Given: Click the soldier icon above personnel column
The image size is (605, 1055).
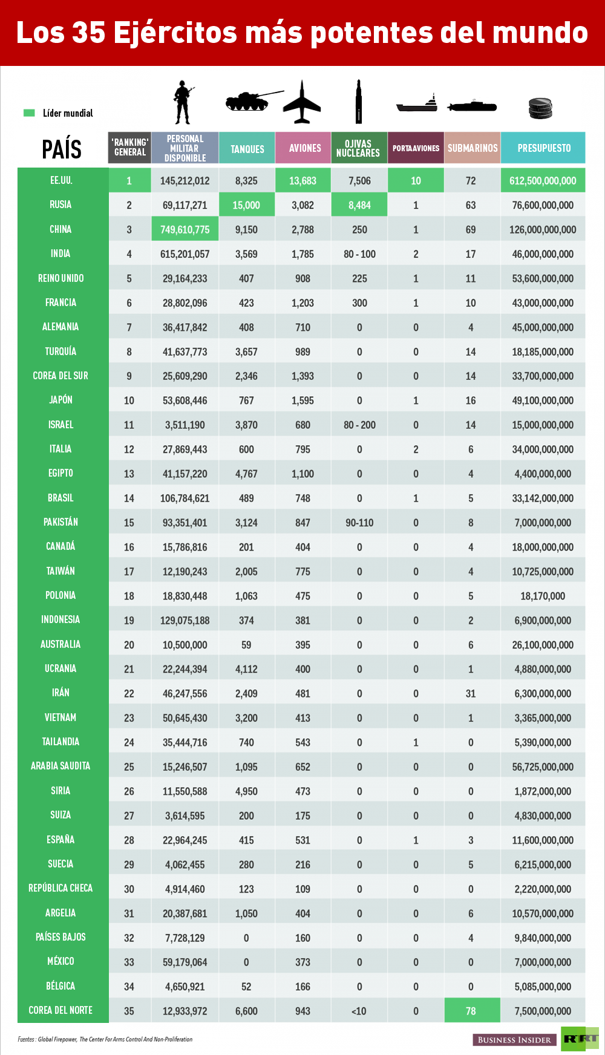Looking at the screenshot, I should coord(183,102).
